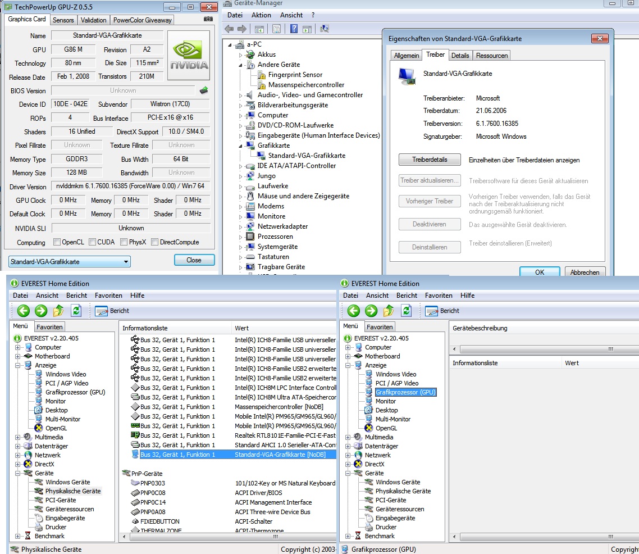Click the refresh icon in right EVEREST toolbar

[406, 311]
